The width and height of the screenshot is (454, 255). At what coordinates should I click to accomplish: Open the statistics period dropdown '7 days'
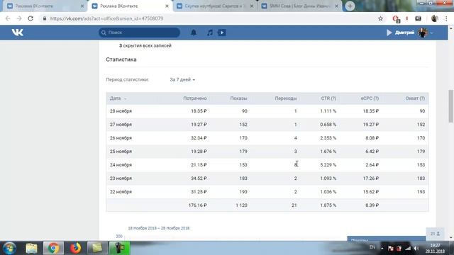pos(182,79)
